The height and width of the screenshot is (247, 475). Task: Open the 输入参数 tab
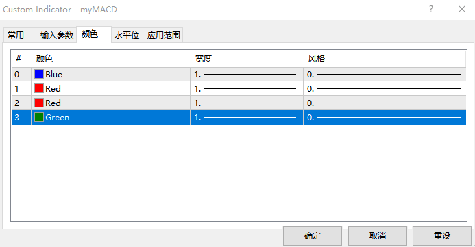(x=56, y=36)
